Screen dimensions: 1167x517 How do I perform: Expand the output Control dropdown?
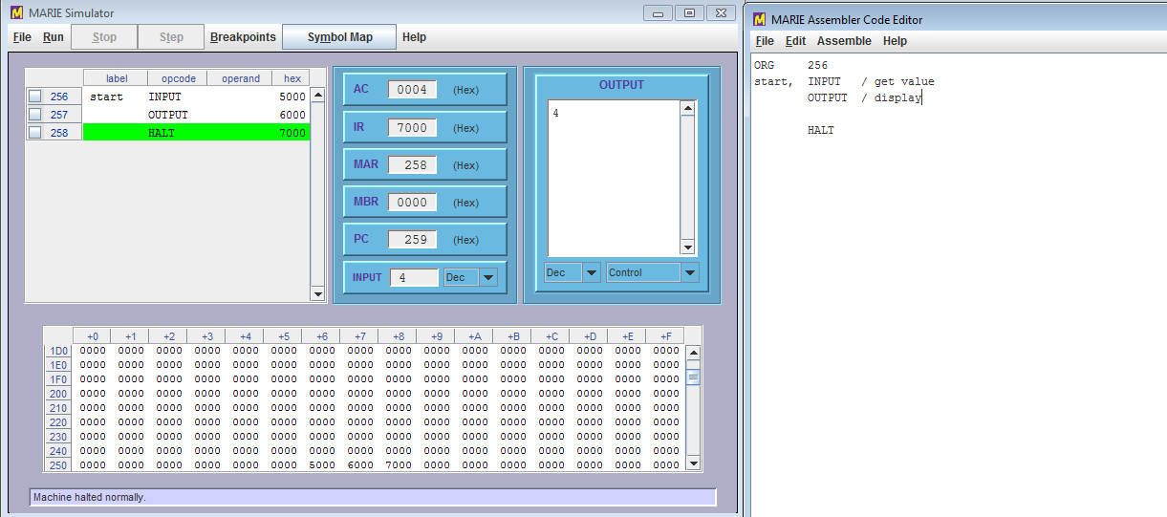tap(690, 272)
